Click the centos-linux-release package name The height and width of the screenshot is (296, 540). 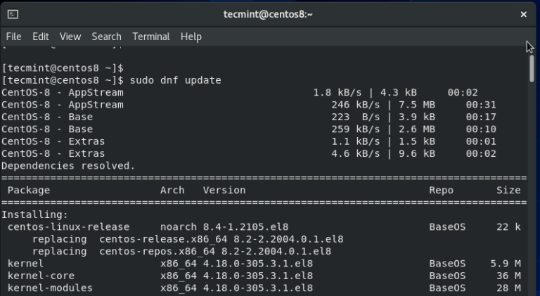69,227
